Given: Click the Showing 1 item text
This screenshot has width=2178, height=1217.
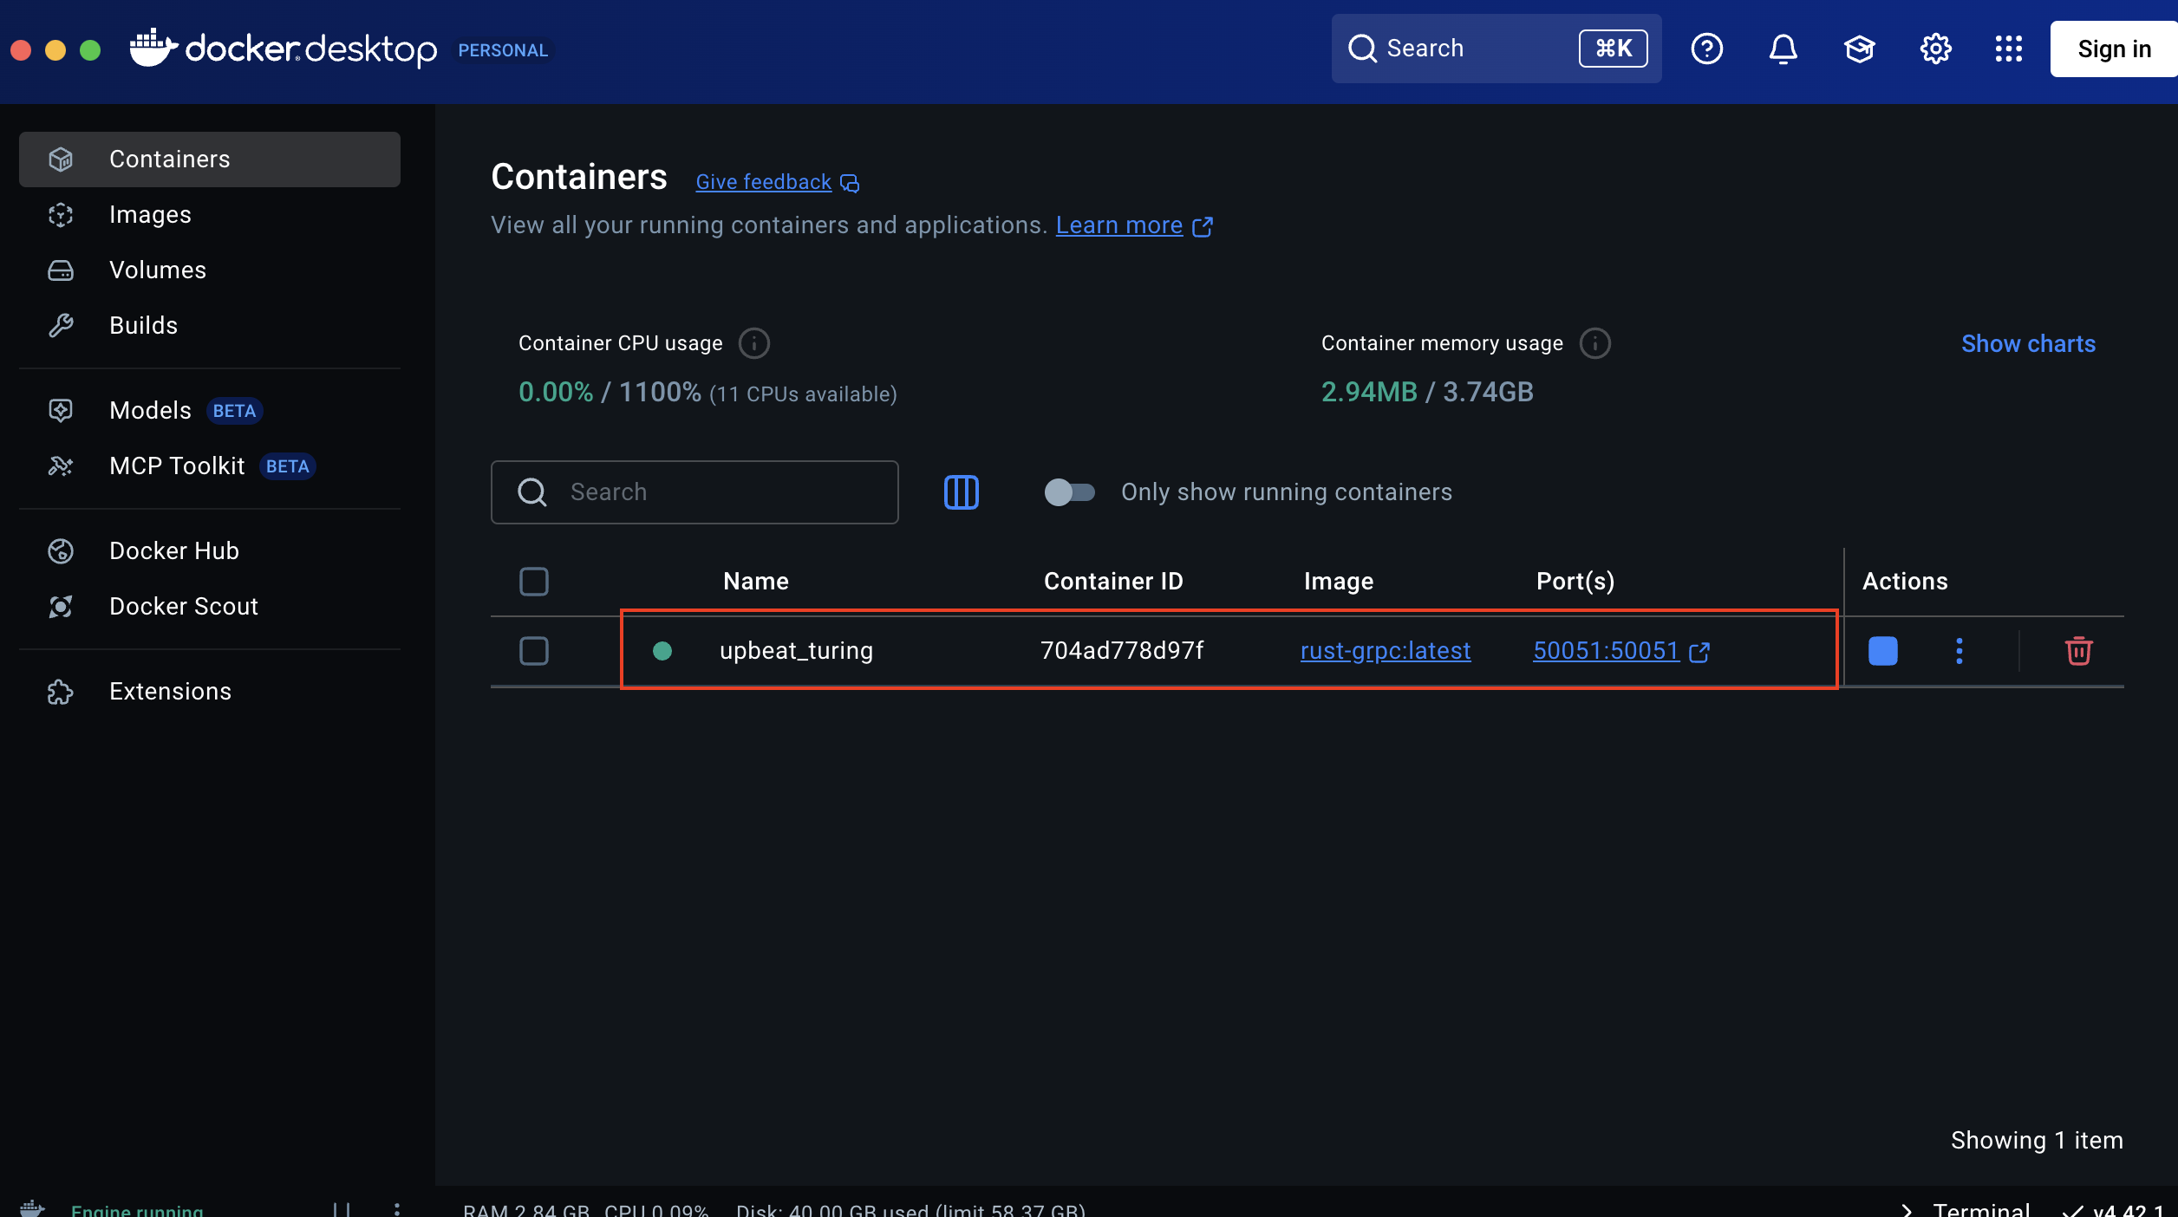Looking at the screenshot, I should point(2037,1141).
